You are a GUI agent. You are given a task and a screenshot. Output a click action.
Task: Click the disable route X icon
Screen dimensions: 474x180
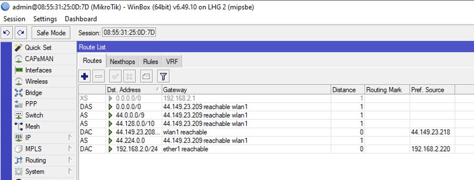pos(129,77)
